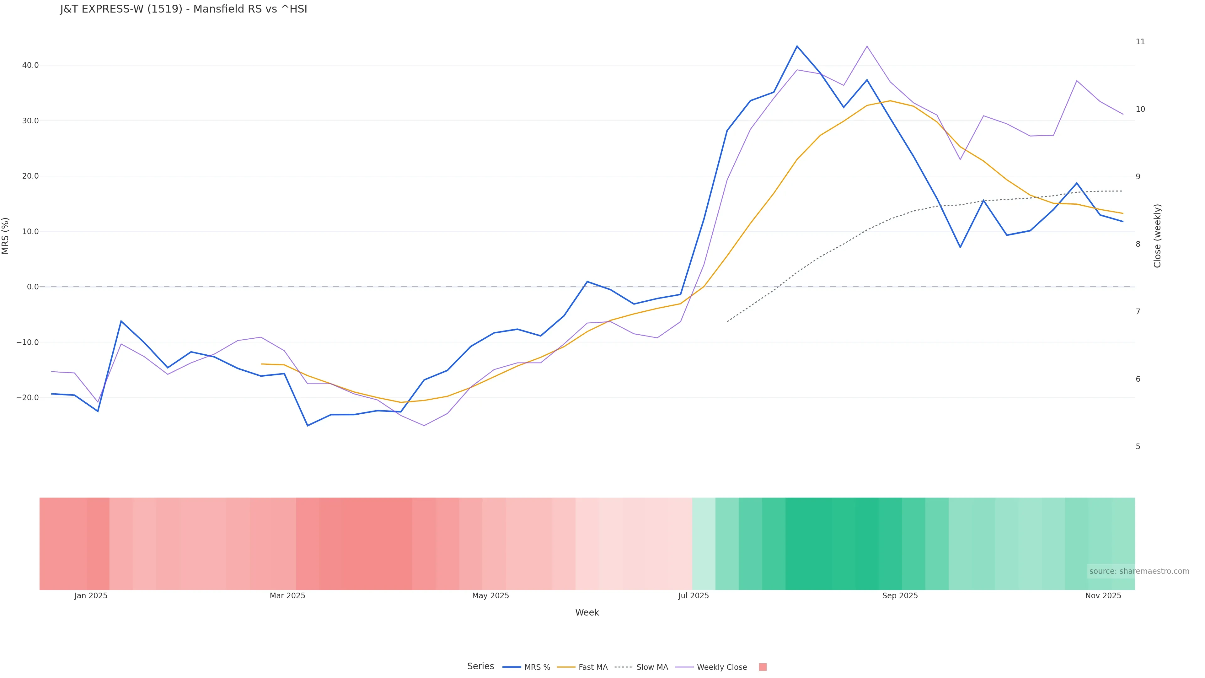Click the chart title J&T EXPRESS-W
The width and height of the screenshot is (1205, 678).
(183, 9)
